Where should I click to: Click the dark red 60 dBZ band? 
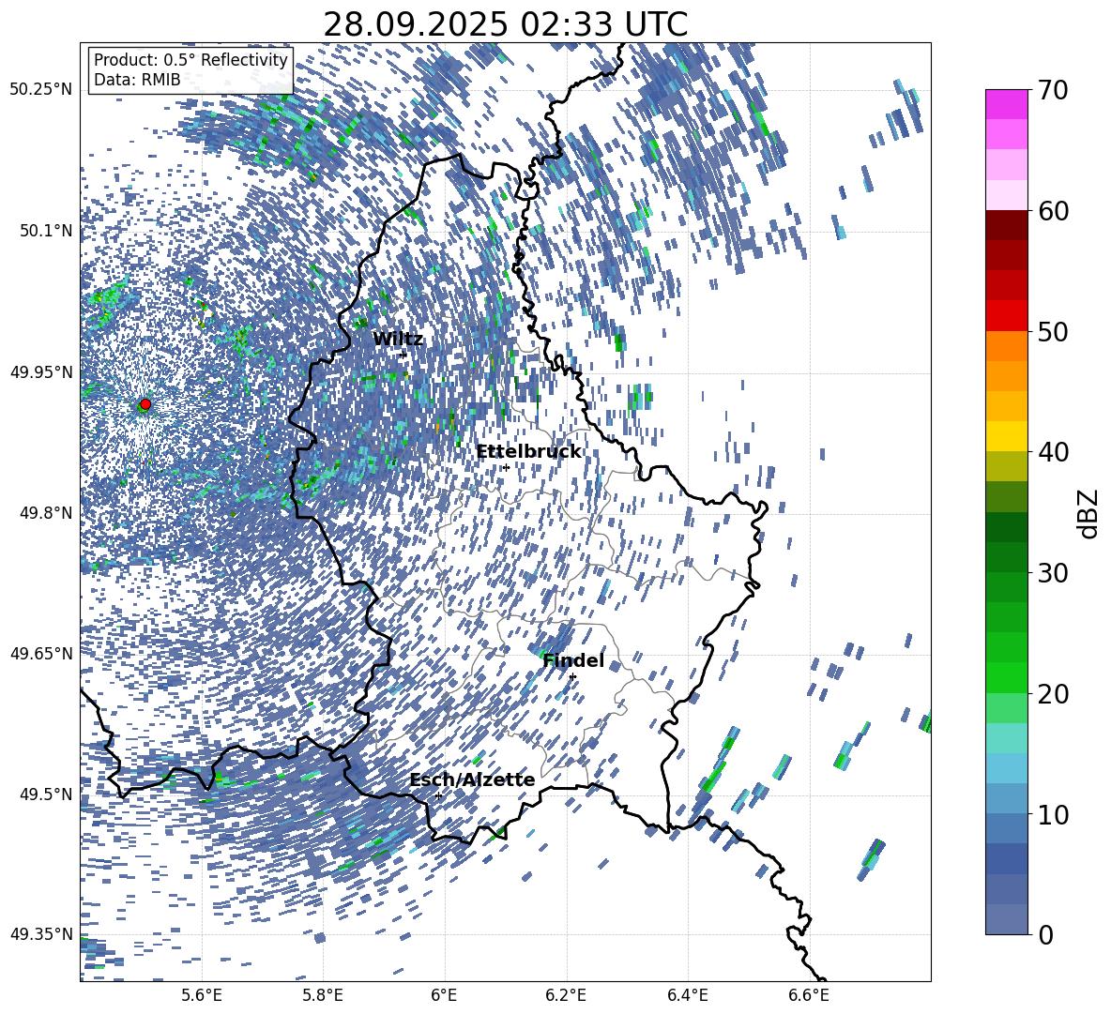click(x=1007, y=225)
